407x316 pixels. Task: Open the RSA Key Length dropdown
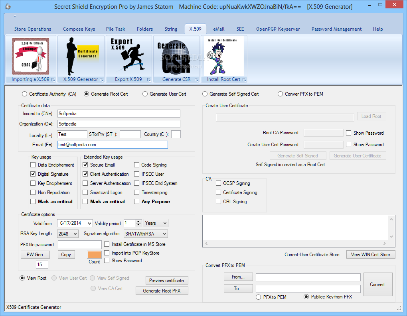75,234
